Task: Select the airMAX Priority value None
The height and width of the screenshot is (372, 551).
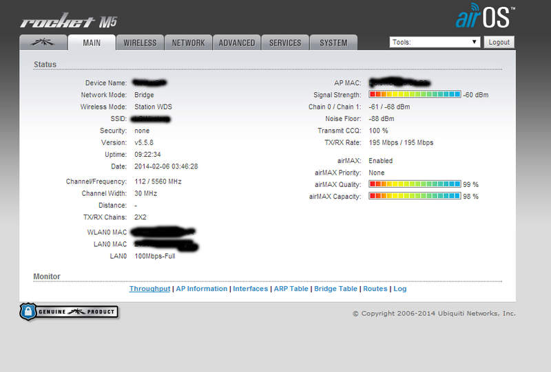Action: 376,173
